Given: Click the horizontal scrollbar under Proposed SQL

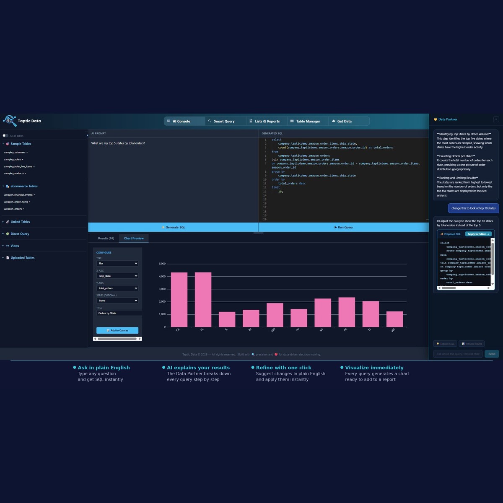Looking at the screenshot, I should (x=464, y=288).
